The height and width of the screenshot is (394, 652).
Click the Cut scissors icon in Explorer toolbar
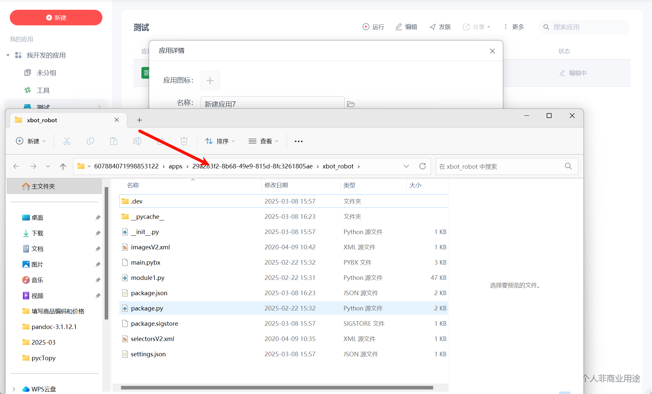[x=67, y=141]
